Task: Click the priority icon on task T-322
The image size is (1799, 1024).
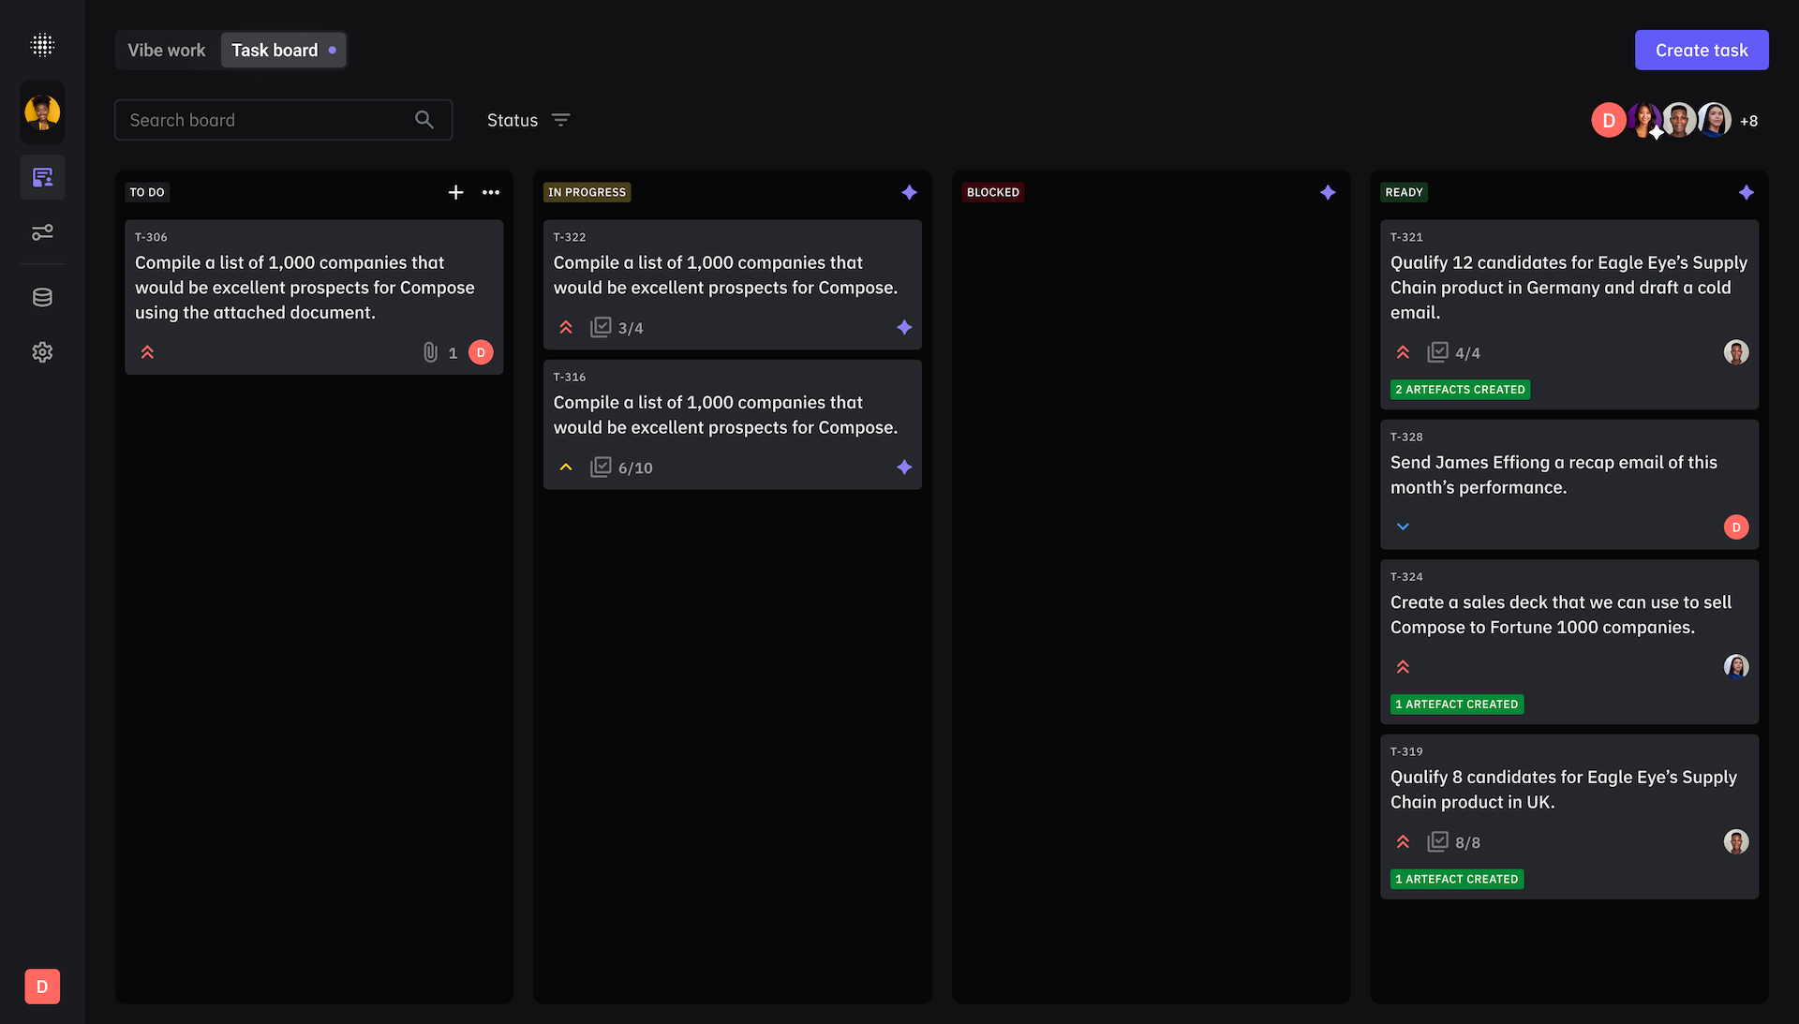Action: (566, 327)
